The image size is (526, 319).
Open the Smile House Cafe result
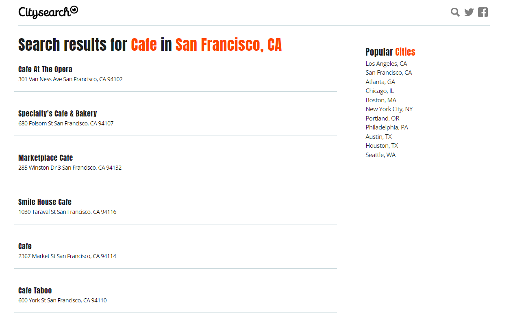click(45, 202)
